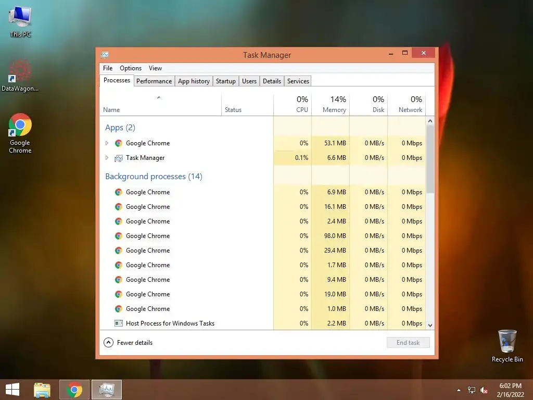Sort by CPU column header
Image resolution: width=533 pixels, height=400 pixels.
coord(293,105)
